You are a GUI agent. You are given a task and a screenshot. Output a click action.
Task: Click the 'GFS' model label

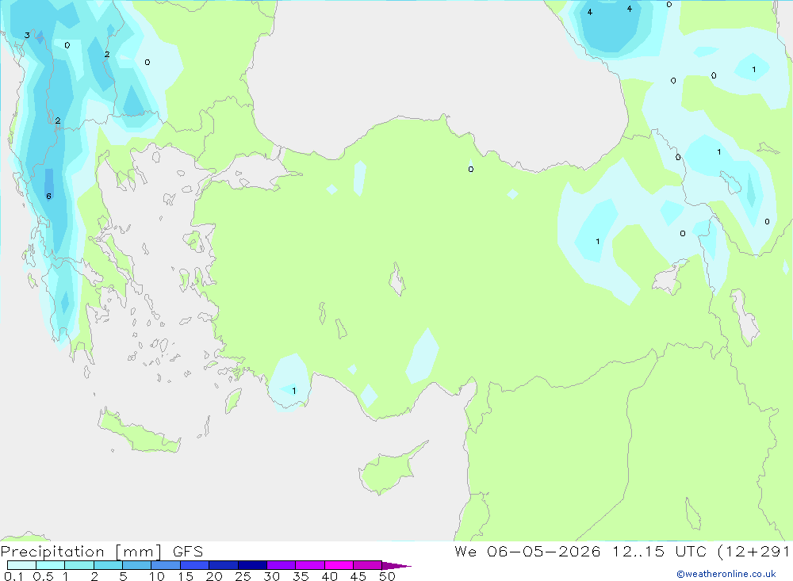[188, 552]
